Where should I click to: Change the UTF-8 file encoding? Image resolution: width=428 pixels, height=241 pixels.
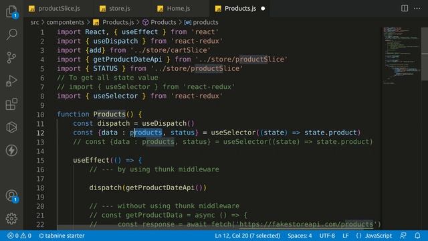coord(327,236)
